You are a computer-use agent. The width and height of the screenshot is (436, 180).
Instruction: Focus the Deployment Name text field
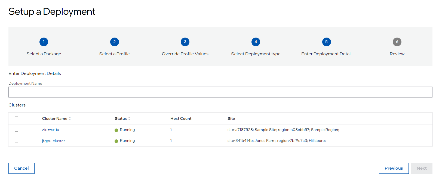click(220, 92)
